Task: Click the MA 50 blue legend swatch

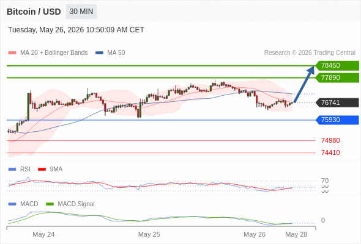Action: tap(99, 53)
